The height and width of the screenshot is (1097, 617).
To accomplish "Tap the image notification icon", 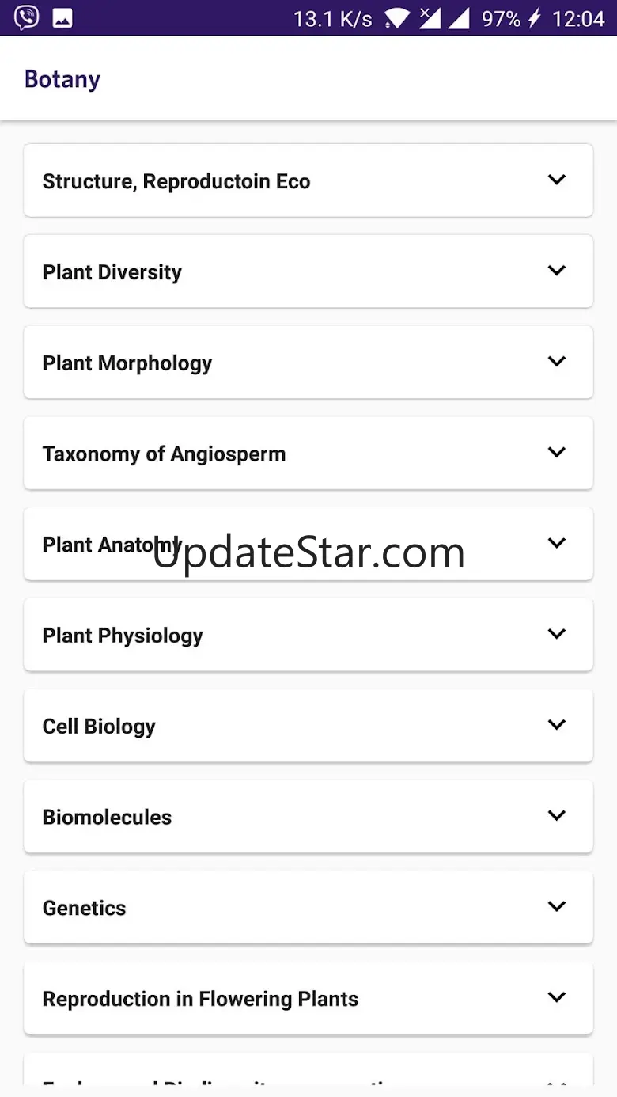I will click(x=62, y=18).
